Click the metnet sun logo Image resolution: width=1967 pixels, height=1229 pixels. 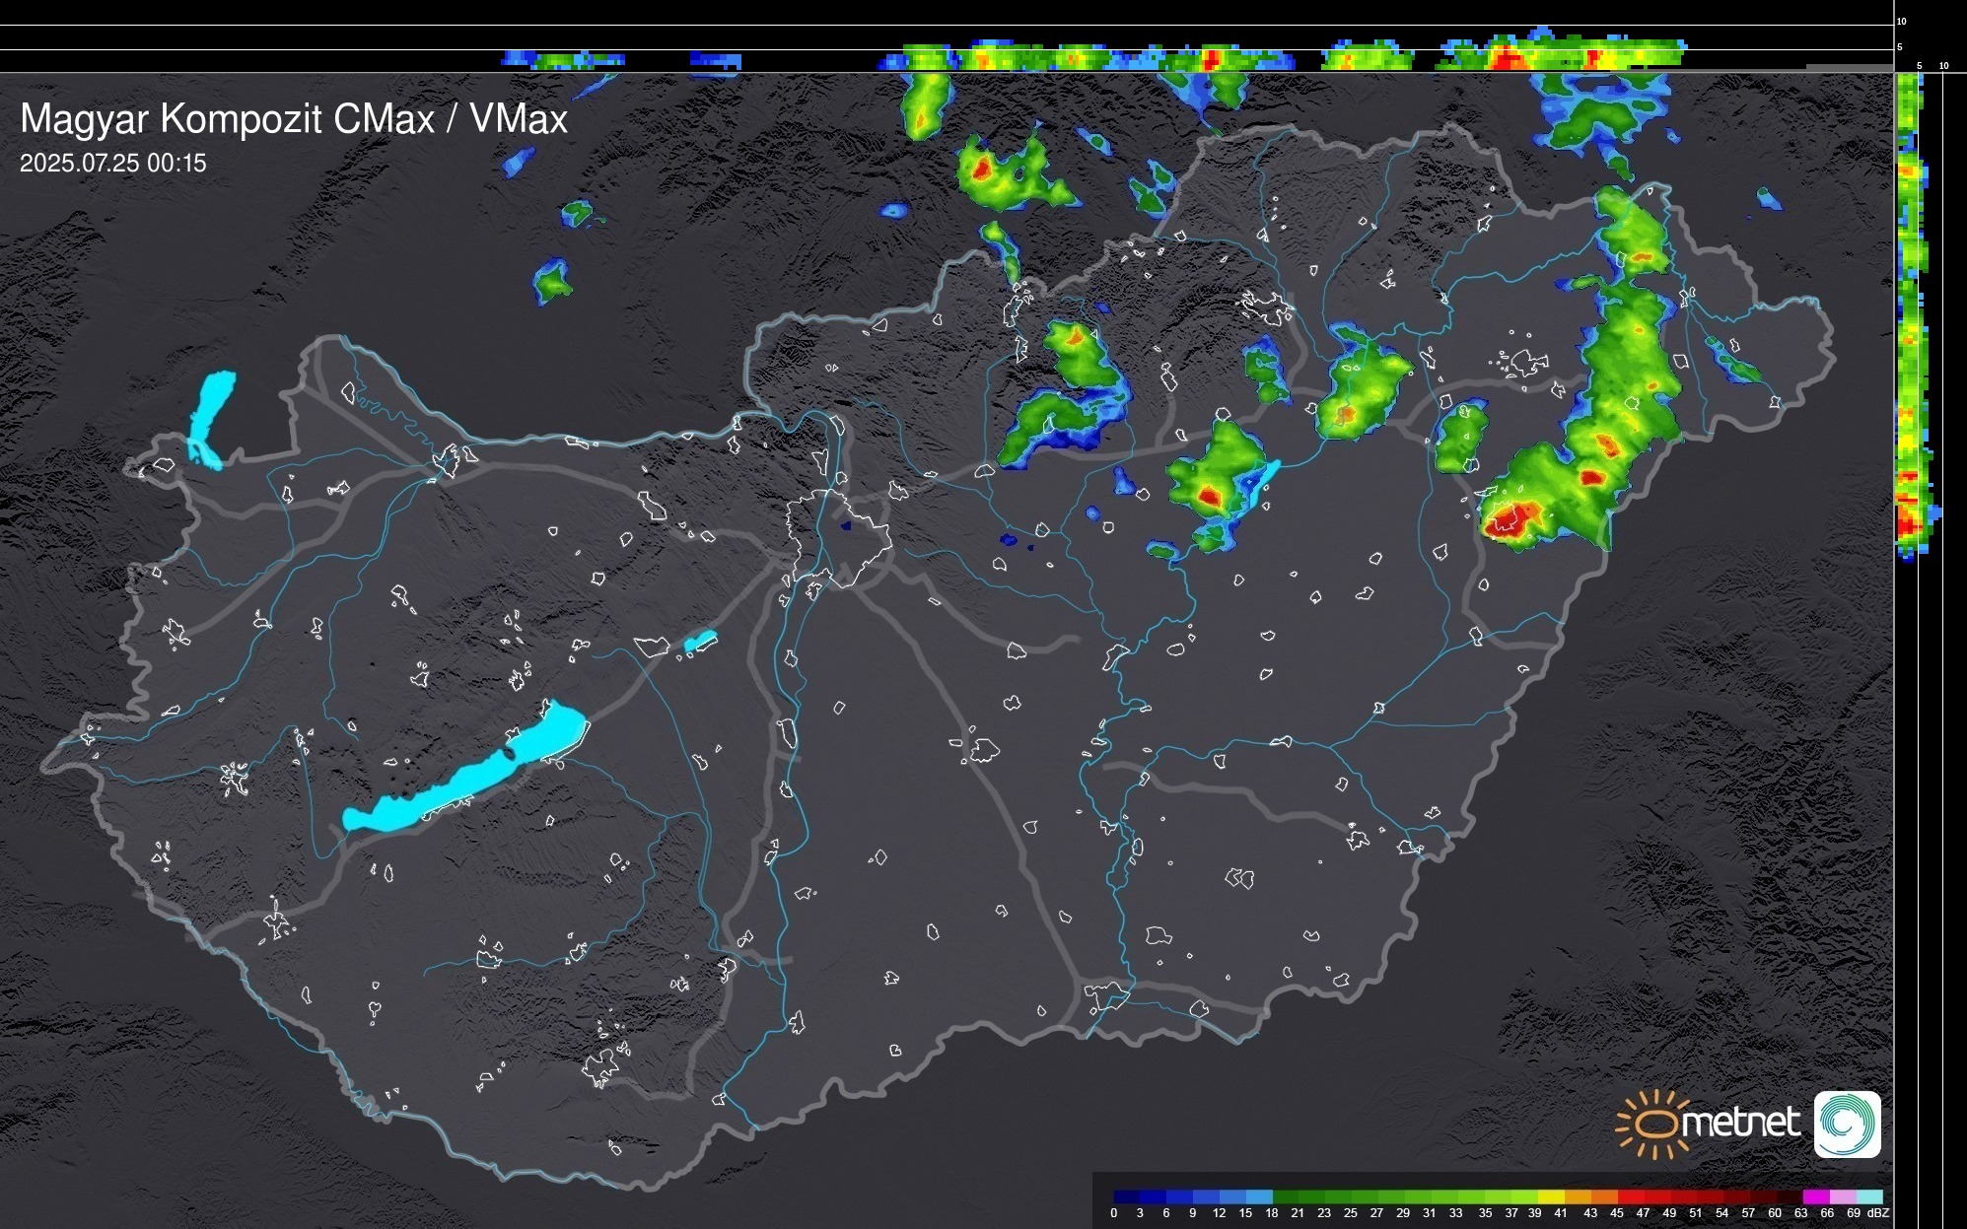1654,1124
